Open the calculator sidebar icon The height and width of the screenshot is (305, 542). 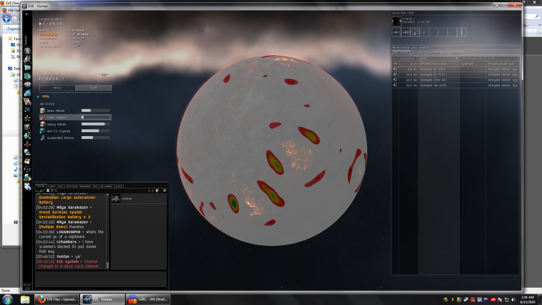click(x=27, y=178)
